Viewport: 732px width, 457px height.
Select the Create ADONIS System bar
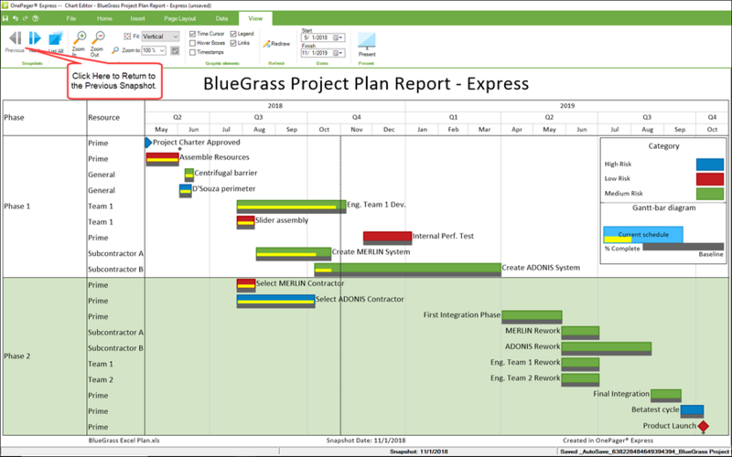(407, 270)
